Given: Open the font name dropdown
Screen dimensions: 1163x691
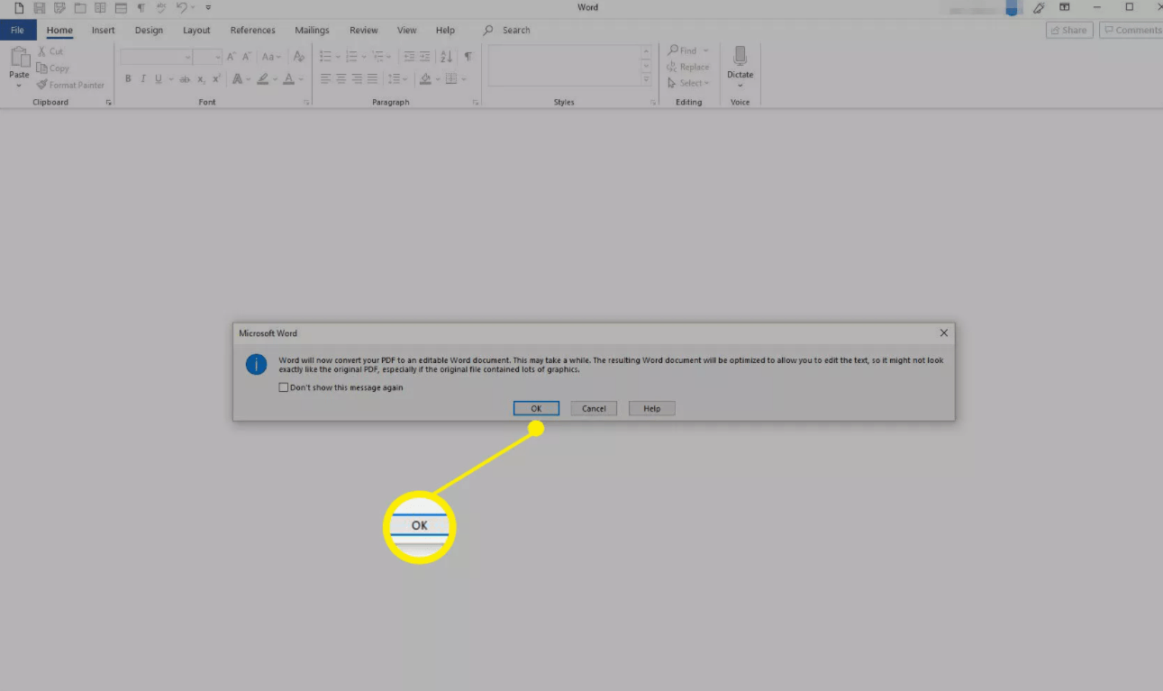Looking at the screenshot, I should point(187,57).
